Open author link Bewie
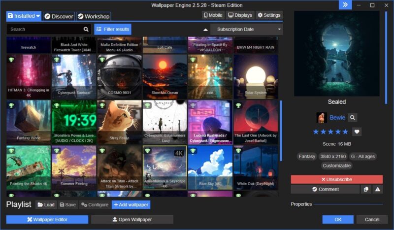 coord(337,117)
